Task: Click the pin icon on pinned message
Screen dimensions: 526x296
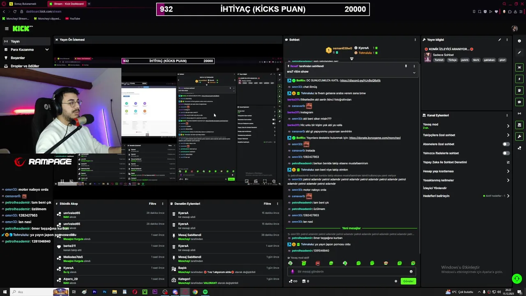Action: [x=406, y=66]
